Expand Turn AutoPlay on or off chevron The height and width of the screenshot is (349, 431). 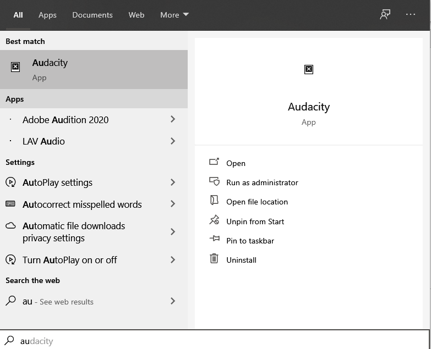pos(173,260)
